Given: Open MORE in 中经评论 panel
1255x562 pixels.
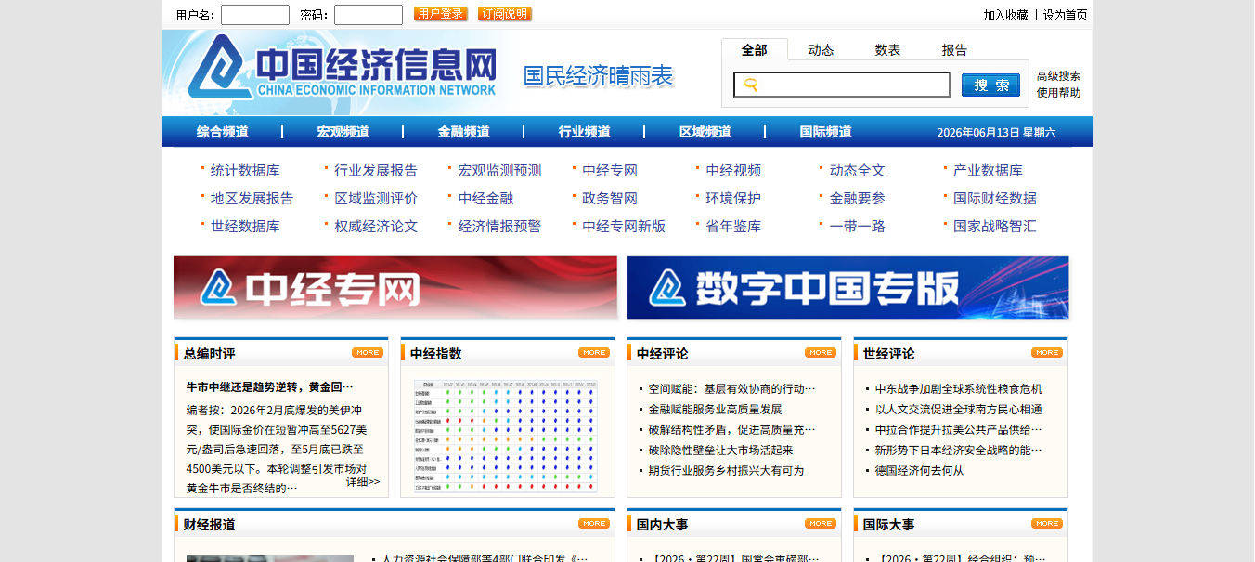Looking at the screenshot, I should point(821,353).
